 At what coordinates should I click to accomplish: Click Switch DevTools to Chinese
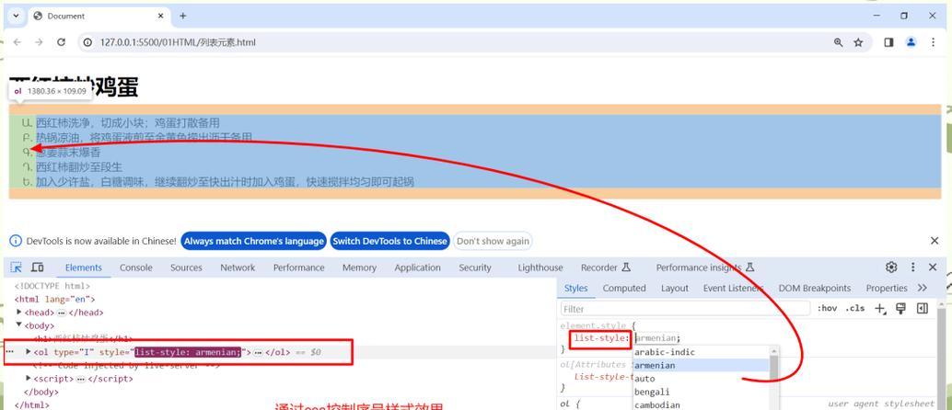(389, 241)
